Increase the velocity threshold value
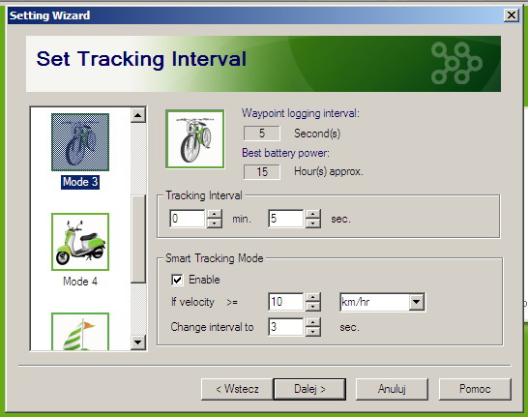The width and height of the screenshot is (528, 417). tap(313, 297)
